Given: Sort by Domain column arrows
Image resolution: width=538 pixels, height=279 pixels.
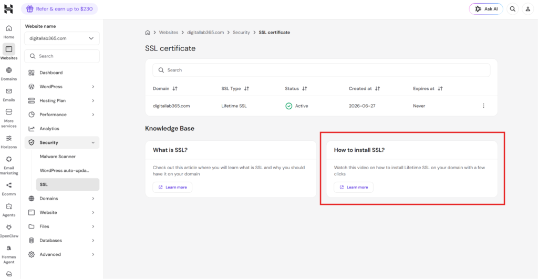Looking at the screenshot, I should tap(175, 89).
